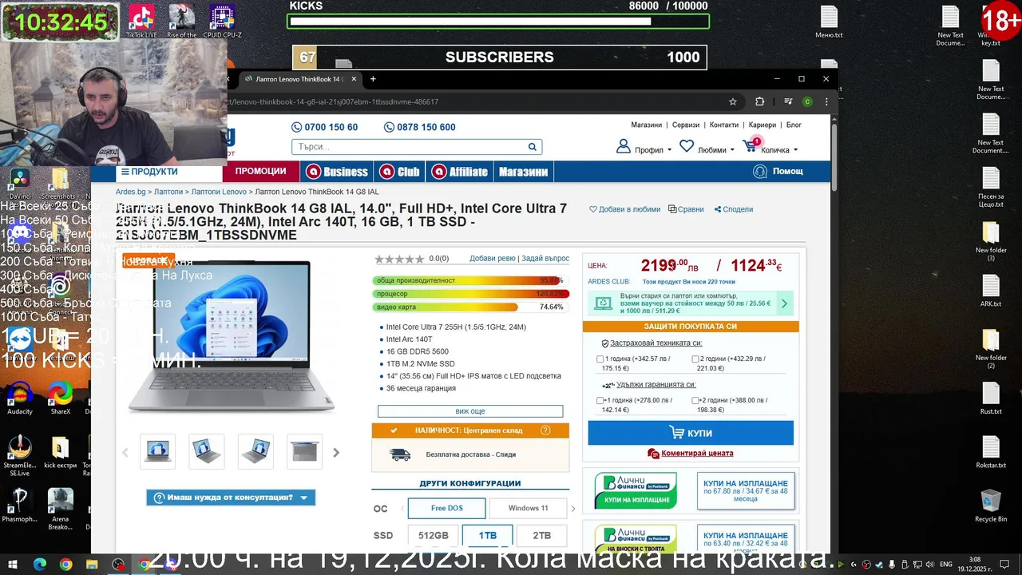The width and height of the screenshot is (1022, 575).
Task: Click the Помощ headset icon
Action: tap(759, 172)
